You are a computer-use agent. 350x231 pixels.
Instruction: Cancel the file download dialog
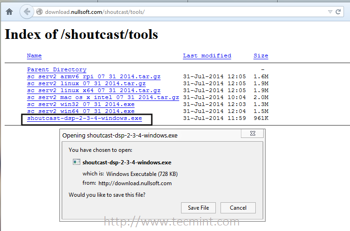pyautogui.click(x=238, y=208)
